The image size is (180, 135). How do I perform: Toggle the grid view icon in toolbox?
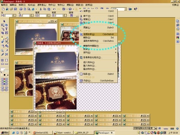coord(2,60)
